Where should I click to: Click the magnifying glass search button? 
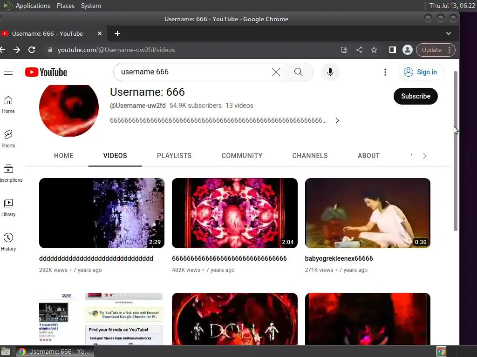[299, 72]
